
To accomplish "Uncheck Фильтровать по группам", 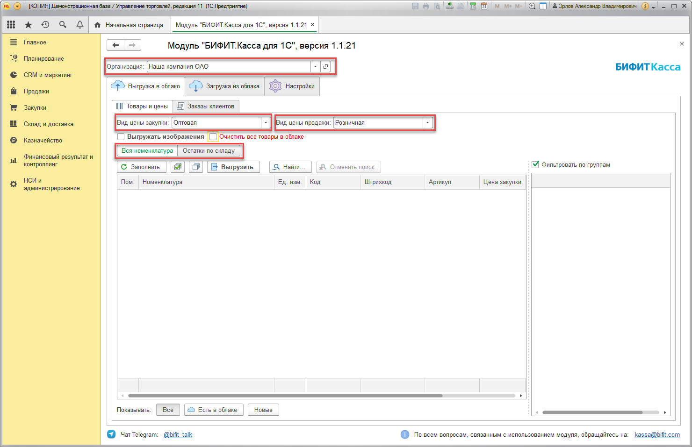I will point(536,164).
